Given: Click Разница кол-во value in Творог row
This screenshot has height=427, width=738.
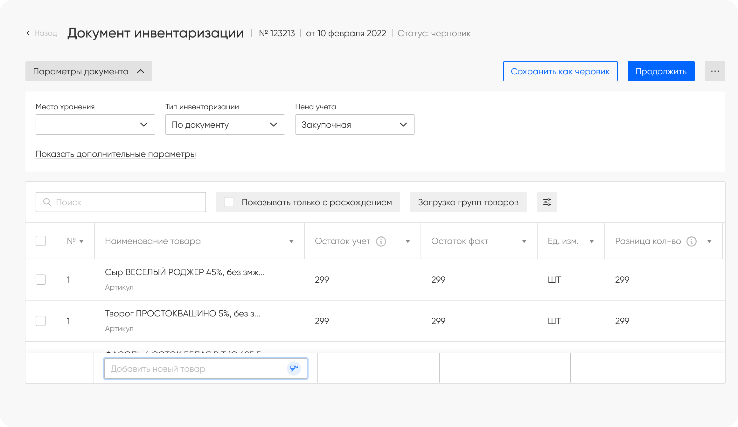Looking at the screenshot, I should tap(622, 321).
